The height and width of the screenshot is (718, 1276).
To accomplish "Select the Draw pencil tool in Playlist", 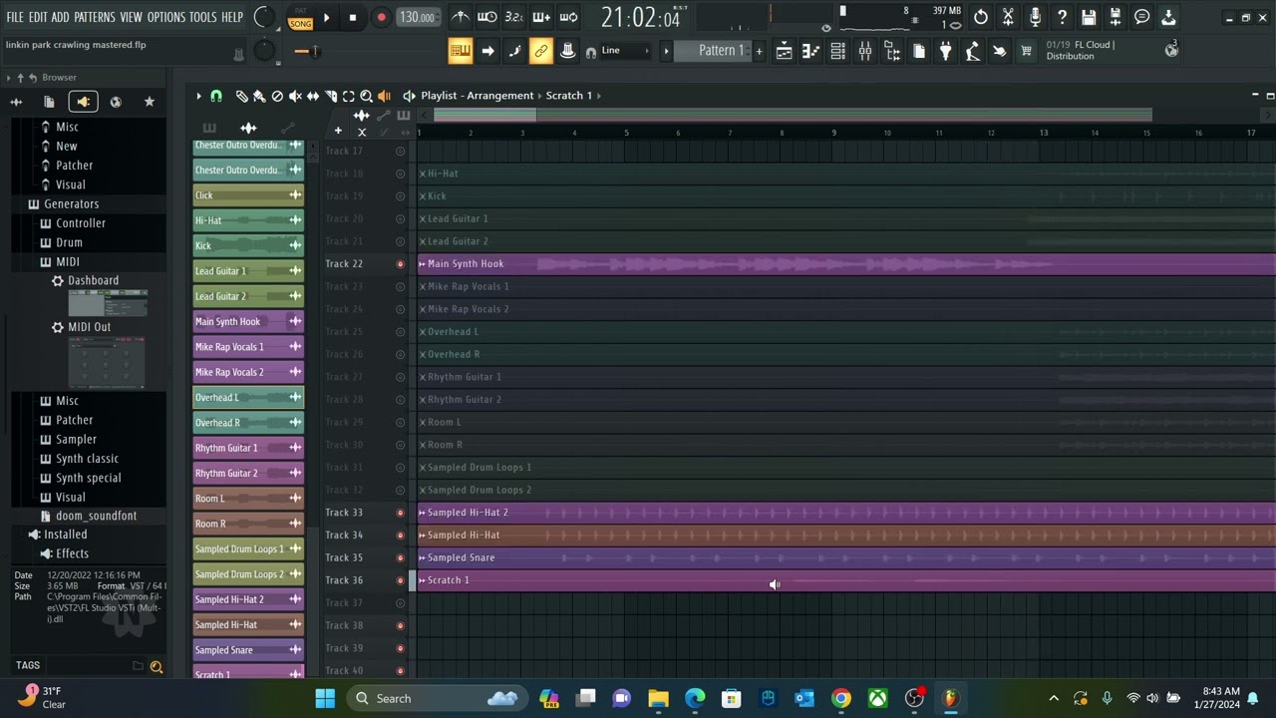I will pyautogui.click(x=241, y=96).
